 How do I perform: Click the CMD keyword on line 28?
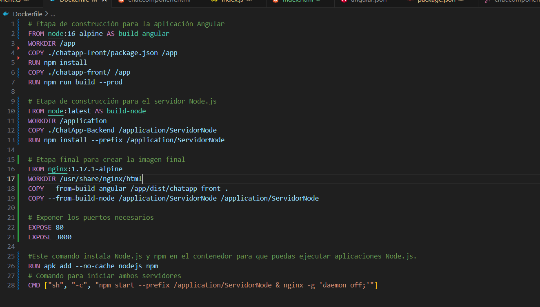click(x=34, y=285)
